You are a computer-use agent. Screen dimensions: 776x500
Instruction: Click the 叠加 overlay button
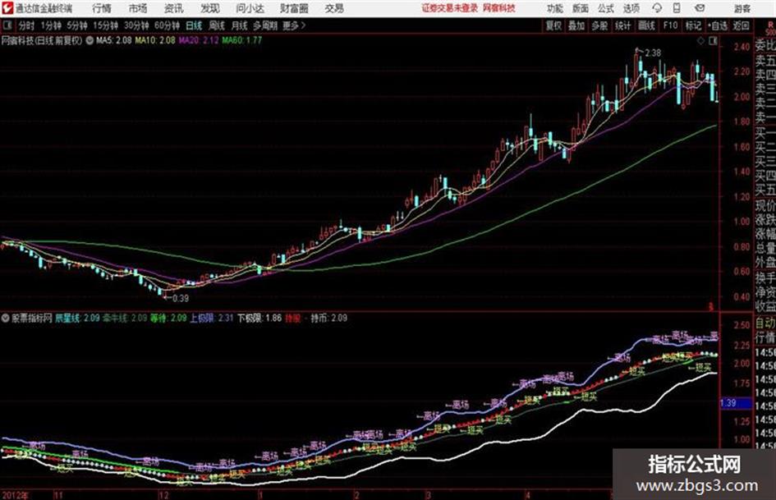[576, 25]
